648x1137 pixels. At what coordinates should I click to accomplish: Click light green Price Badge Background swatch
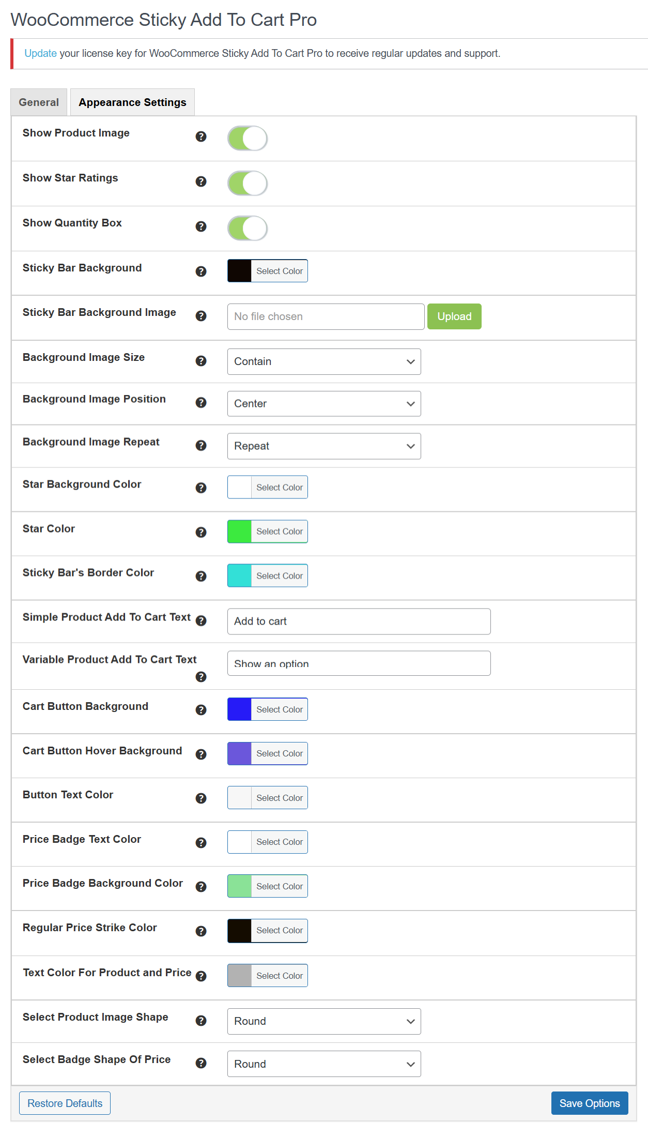[239, 886]
